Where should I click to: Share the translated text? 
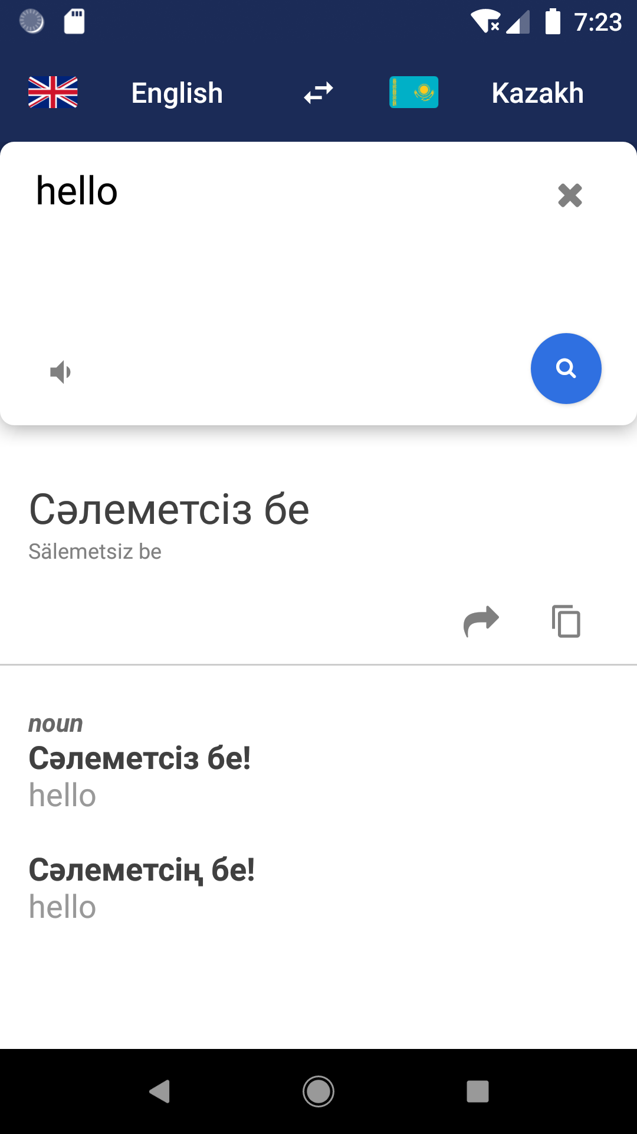click(x=481, y=621)
